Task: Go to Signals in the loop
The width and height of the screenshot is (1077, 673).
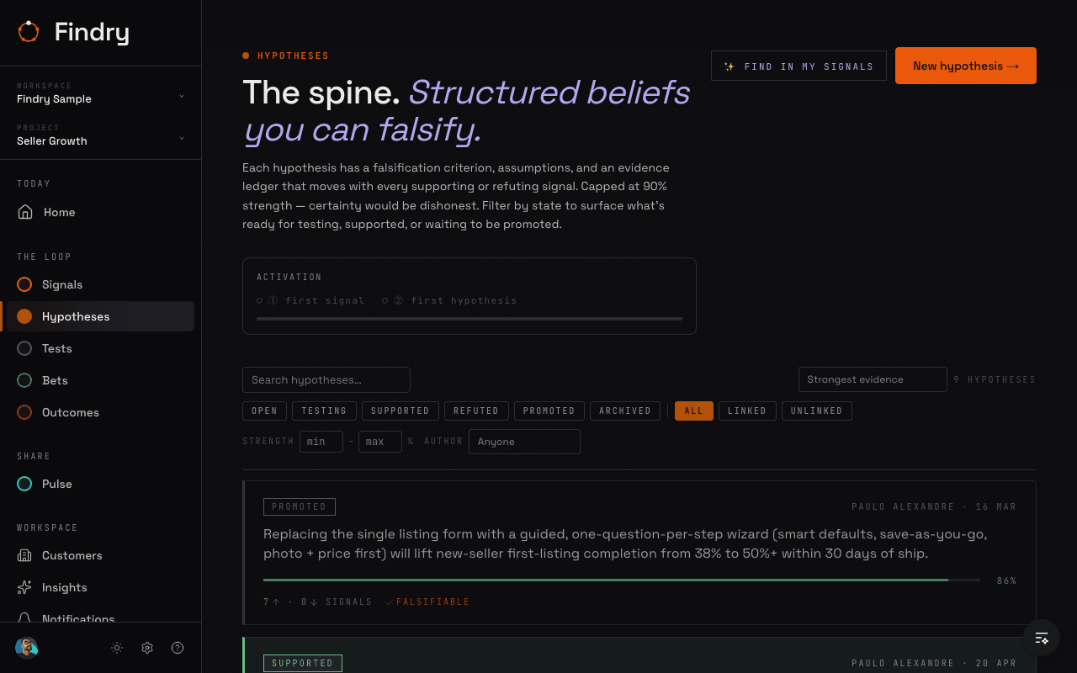Action: tap(100, 284)
